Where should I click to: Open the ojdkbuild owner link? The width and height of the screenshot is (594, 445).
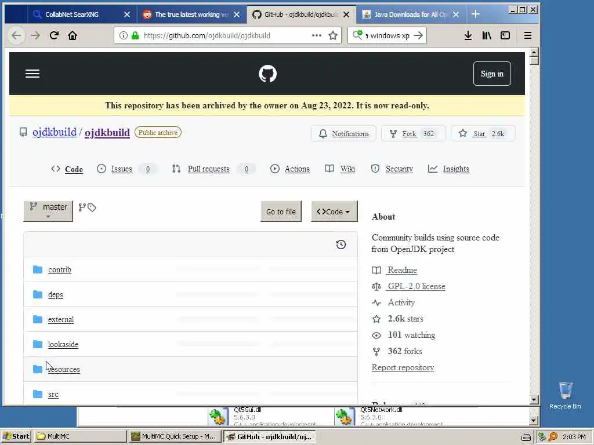(x=55, y=132)
